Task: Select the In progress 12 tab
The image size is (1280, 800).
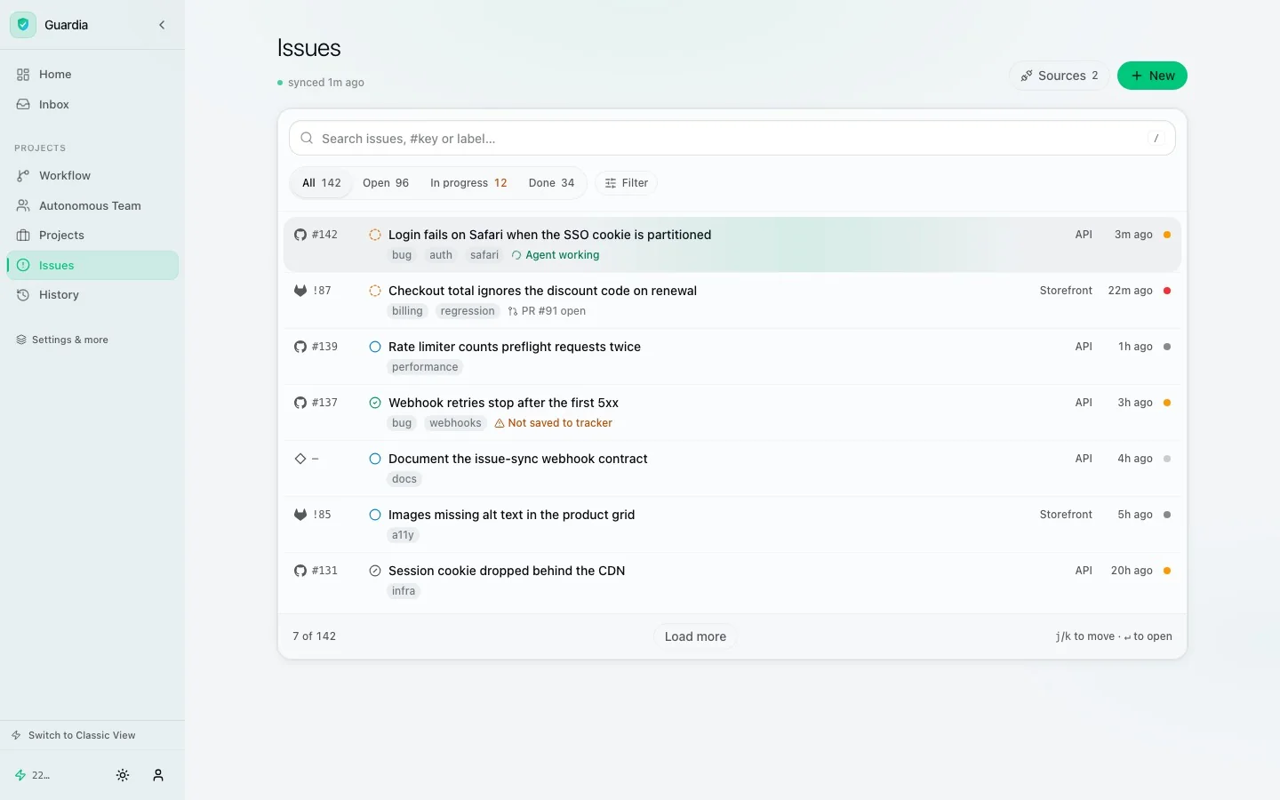Action: pyautogui.click(x=468, y=183)
